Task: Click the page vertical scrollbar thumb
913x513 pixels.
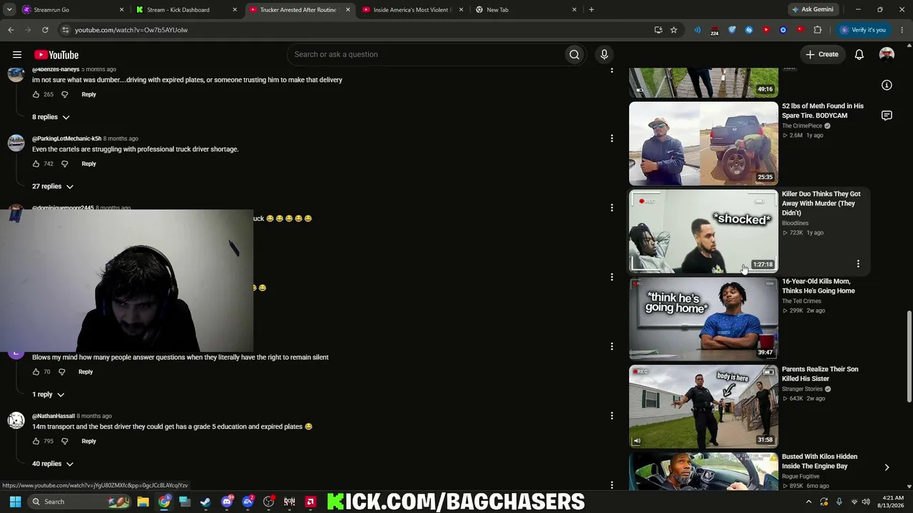Action: [x=909, y=356]
